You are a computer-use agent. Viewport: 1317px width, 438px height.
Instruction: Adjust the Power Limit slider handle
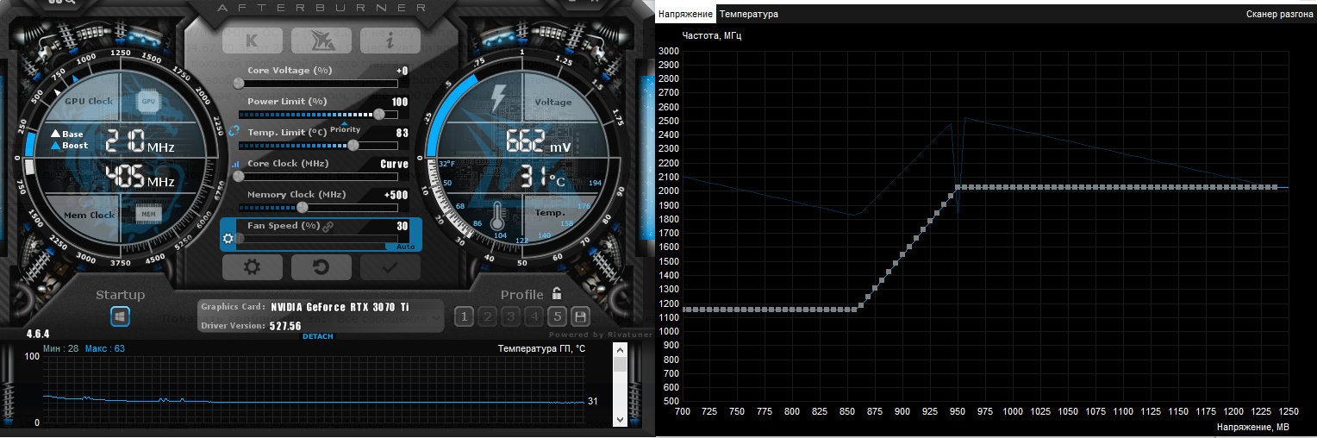[379, 114]
